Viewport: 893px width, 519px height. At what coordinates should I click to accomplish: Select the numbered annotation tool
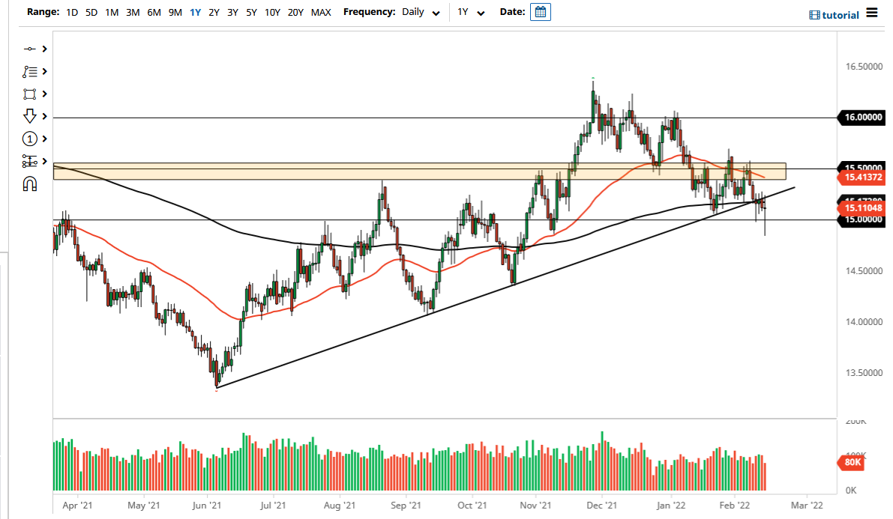click(30, 139)
